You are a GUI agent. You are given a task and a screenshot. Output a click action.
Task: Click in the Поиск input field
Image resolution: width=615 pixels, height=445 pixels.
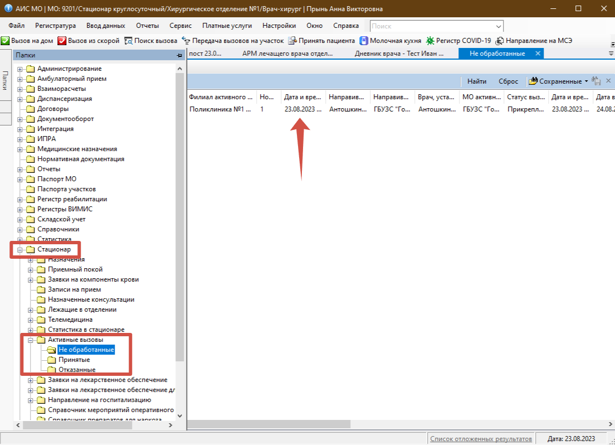coord(432,26)
